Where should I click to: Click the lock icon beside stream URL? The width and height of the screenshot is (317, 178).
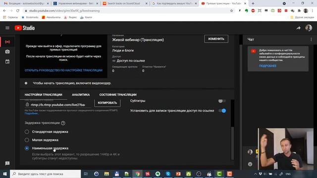tap(27, 104)
